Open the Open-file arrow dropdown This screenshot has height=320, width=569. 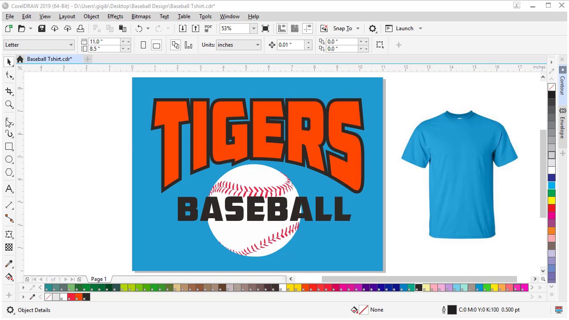tap(30, 28)
